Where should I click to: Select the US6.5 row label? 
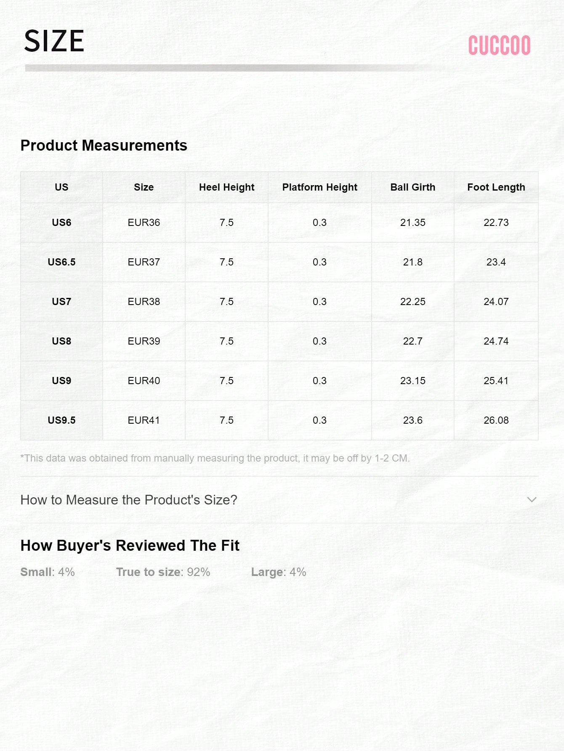[61, 262]
